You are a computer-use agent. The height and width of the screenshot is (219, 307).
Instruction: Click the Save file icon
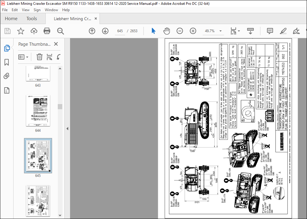(8, 31)
